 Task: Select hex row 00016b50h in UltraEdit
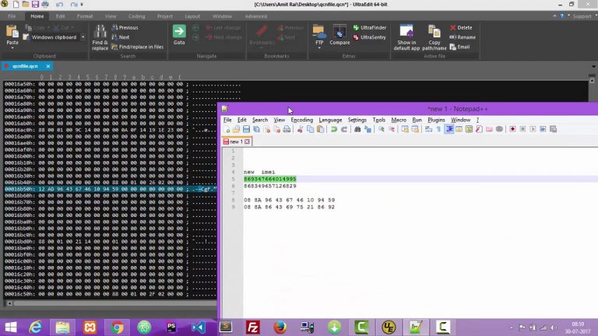pyautogui.click(x=111, y=189)
